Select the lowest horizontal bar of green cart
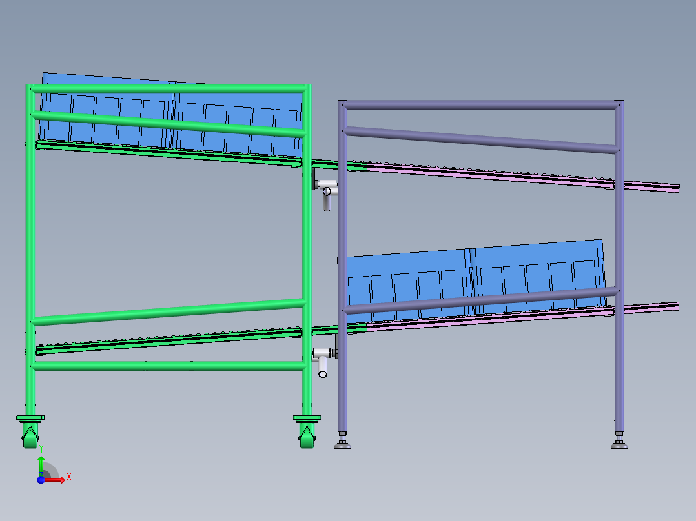This screenshot has height=521, width=696. tap(169, 366)
